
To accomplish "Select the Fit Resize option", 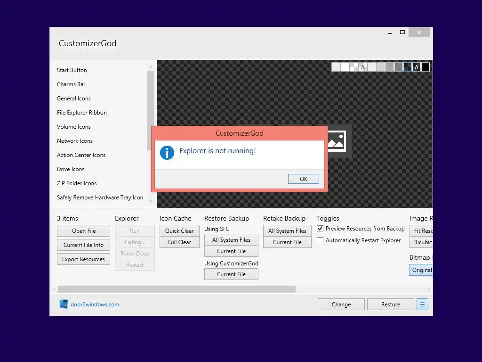I will pos(421,231).
